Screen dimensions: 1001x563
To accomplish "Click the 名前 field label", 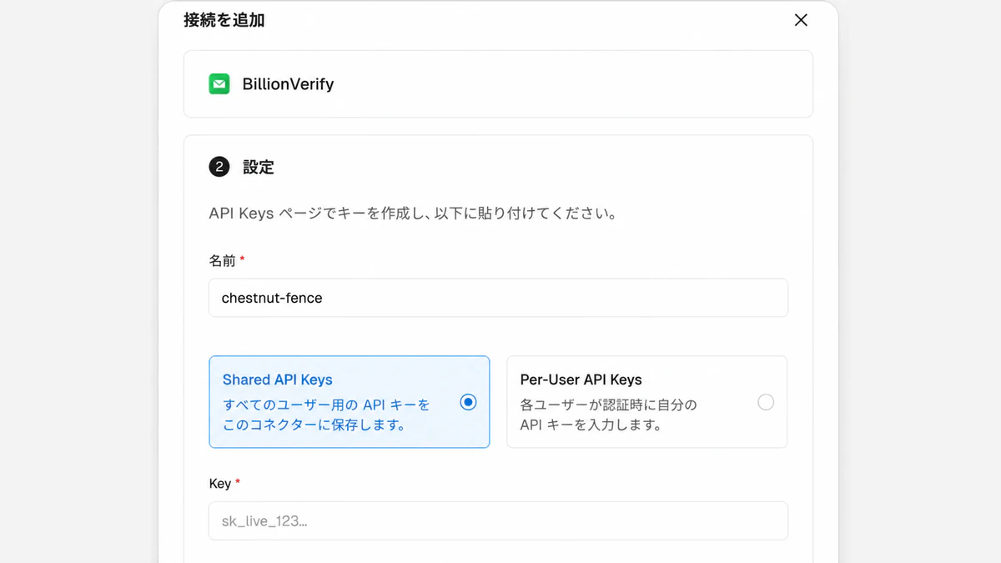I will [222, 260].
